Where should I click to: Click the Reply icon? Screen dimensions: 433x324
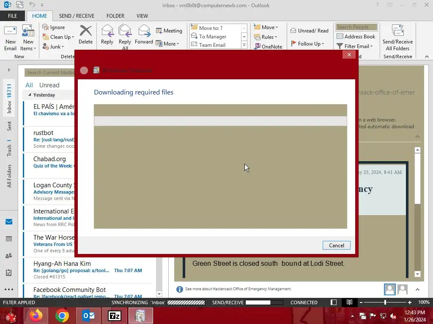[x=107, y=31]
